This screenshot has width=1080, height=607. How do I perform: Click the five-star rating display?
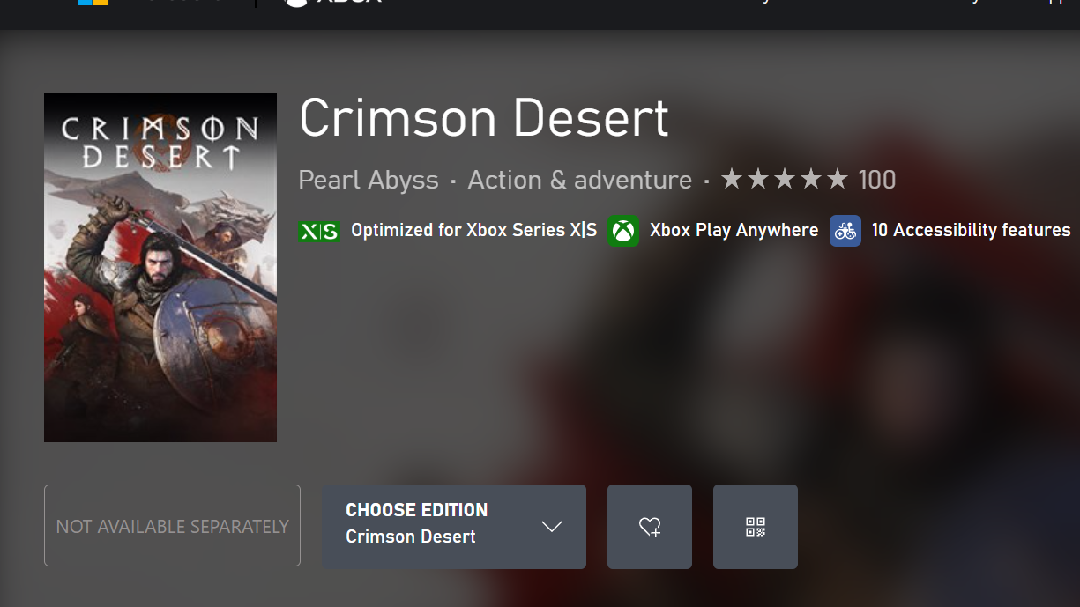pyautogui.click(x=785, y=180)
